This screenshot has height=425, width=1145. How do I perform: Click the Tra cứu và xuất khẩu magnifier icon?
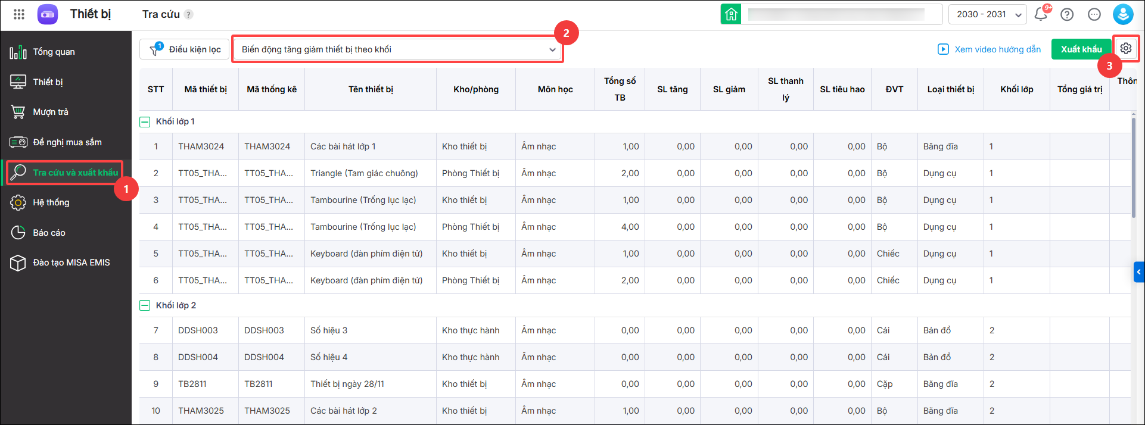tap(18, 173)
